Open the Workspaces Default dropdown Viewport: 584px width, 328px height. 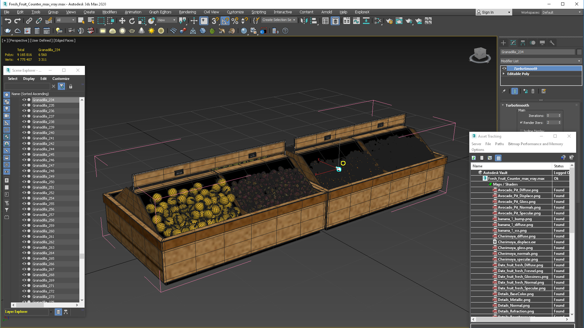point(561,12)
